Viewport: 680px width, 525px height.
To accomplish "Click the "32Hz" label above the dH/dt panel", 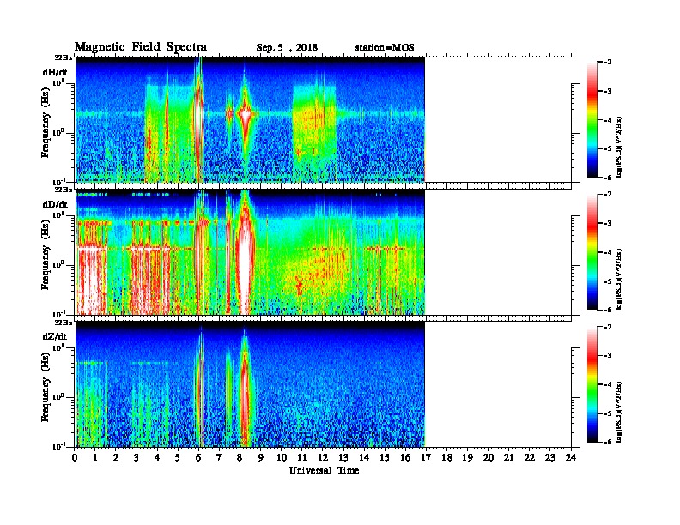I will click(64, 57).
